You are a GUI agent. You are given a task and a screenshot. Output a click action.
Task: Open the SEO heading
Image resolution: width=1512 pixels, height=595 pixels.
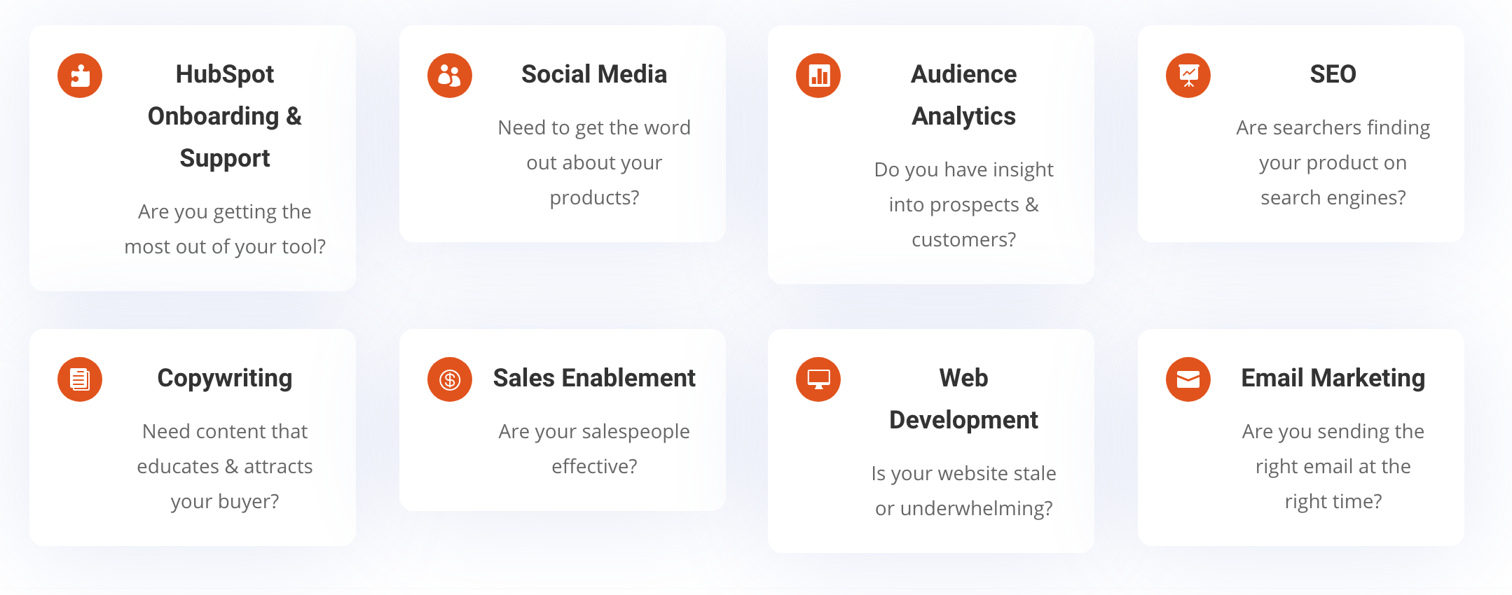(1333, 74)
